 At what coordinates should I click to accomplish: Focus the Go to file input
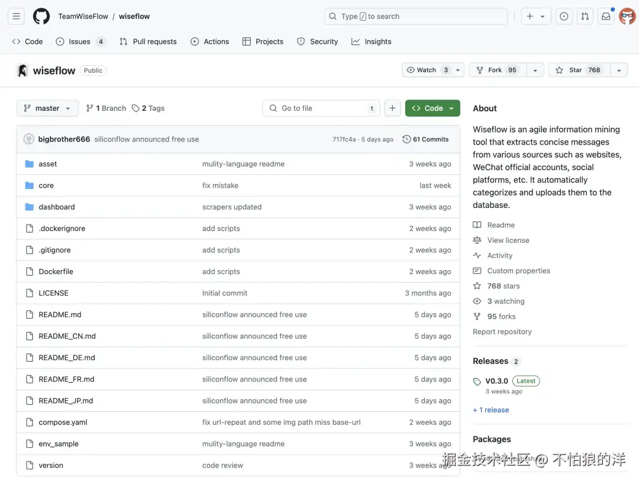click(x=321, y=108)
